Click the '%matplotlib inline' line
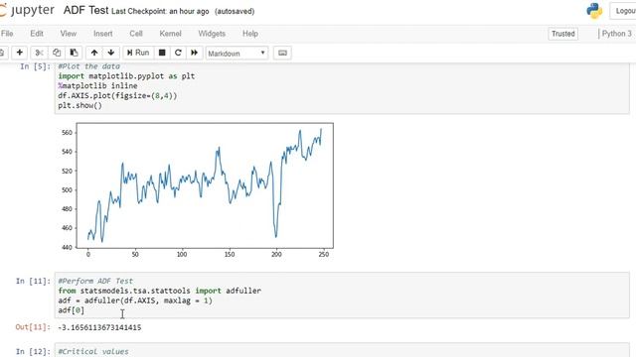This screenshot has width=636, height=357. point(97,86)
